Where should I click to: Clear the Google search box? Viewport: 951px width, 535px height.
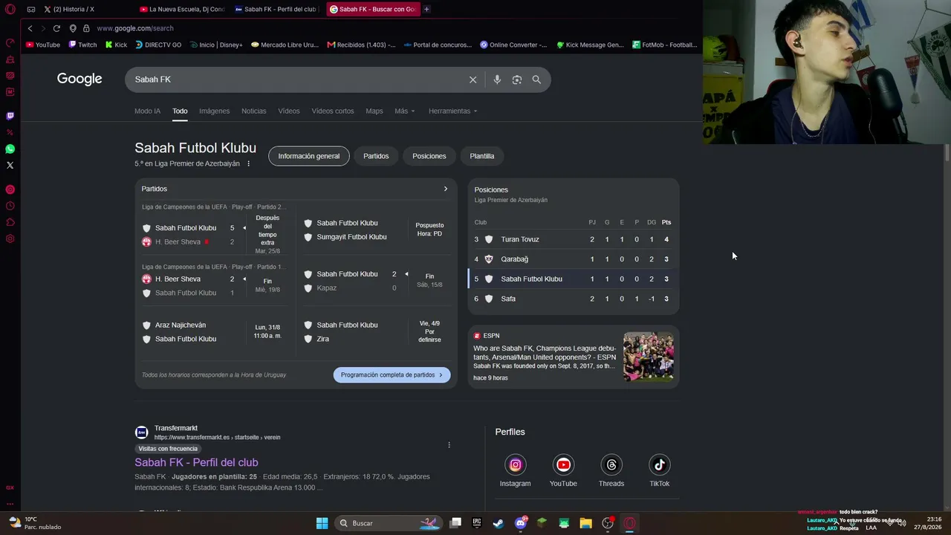click(473, 80)
